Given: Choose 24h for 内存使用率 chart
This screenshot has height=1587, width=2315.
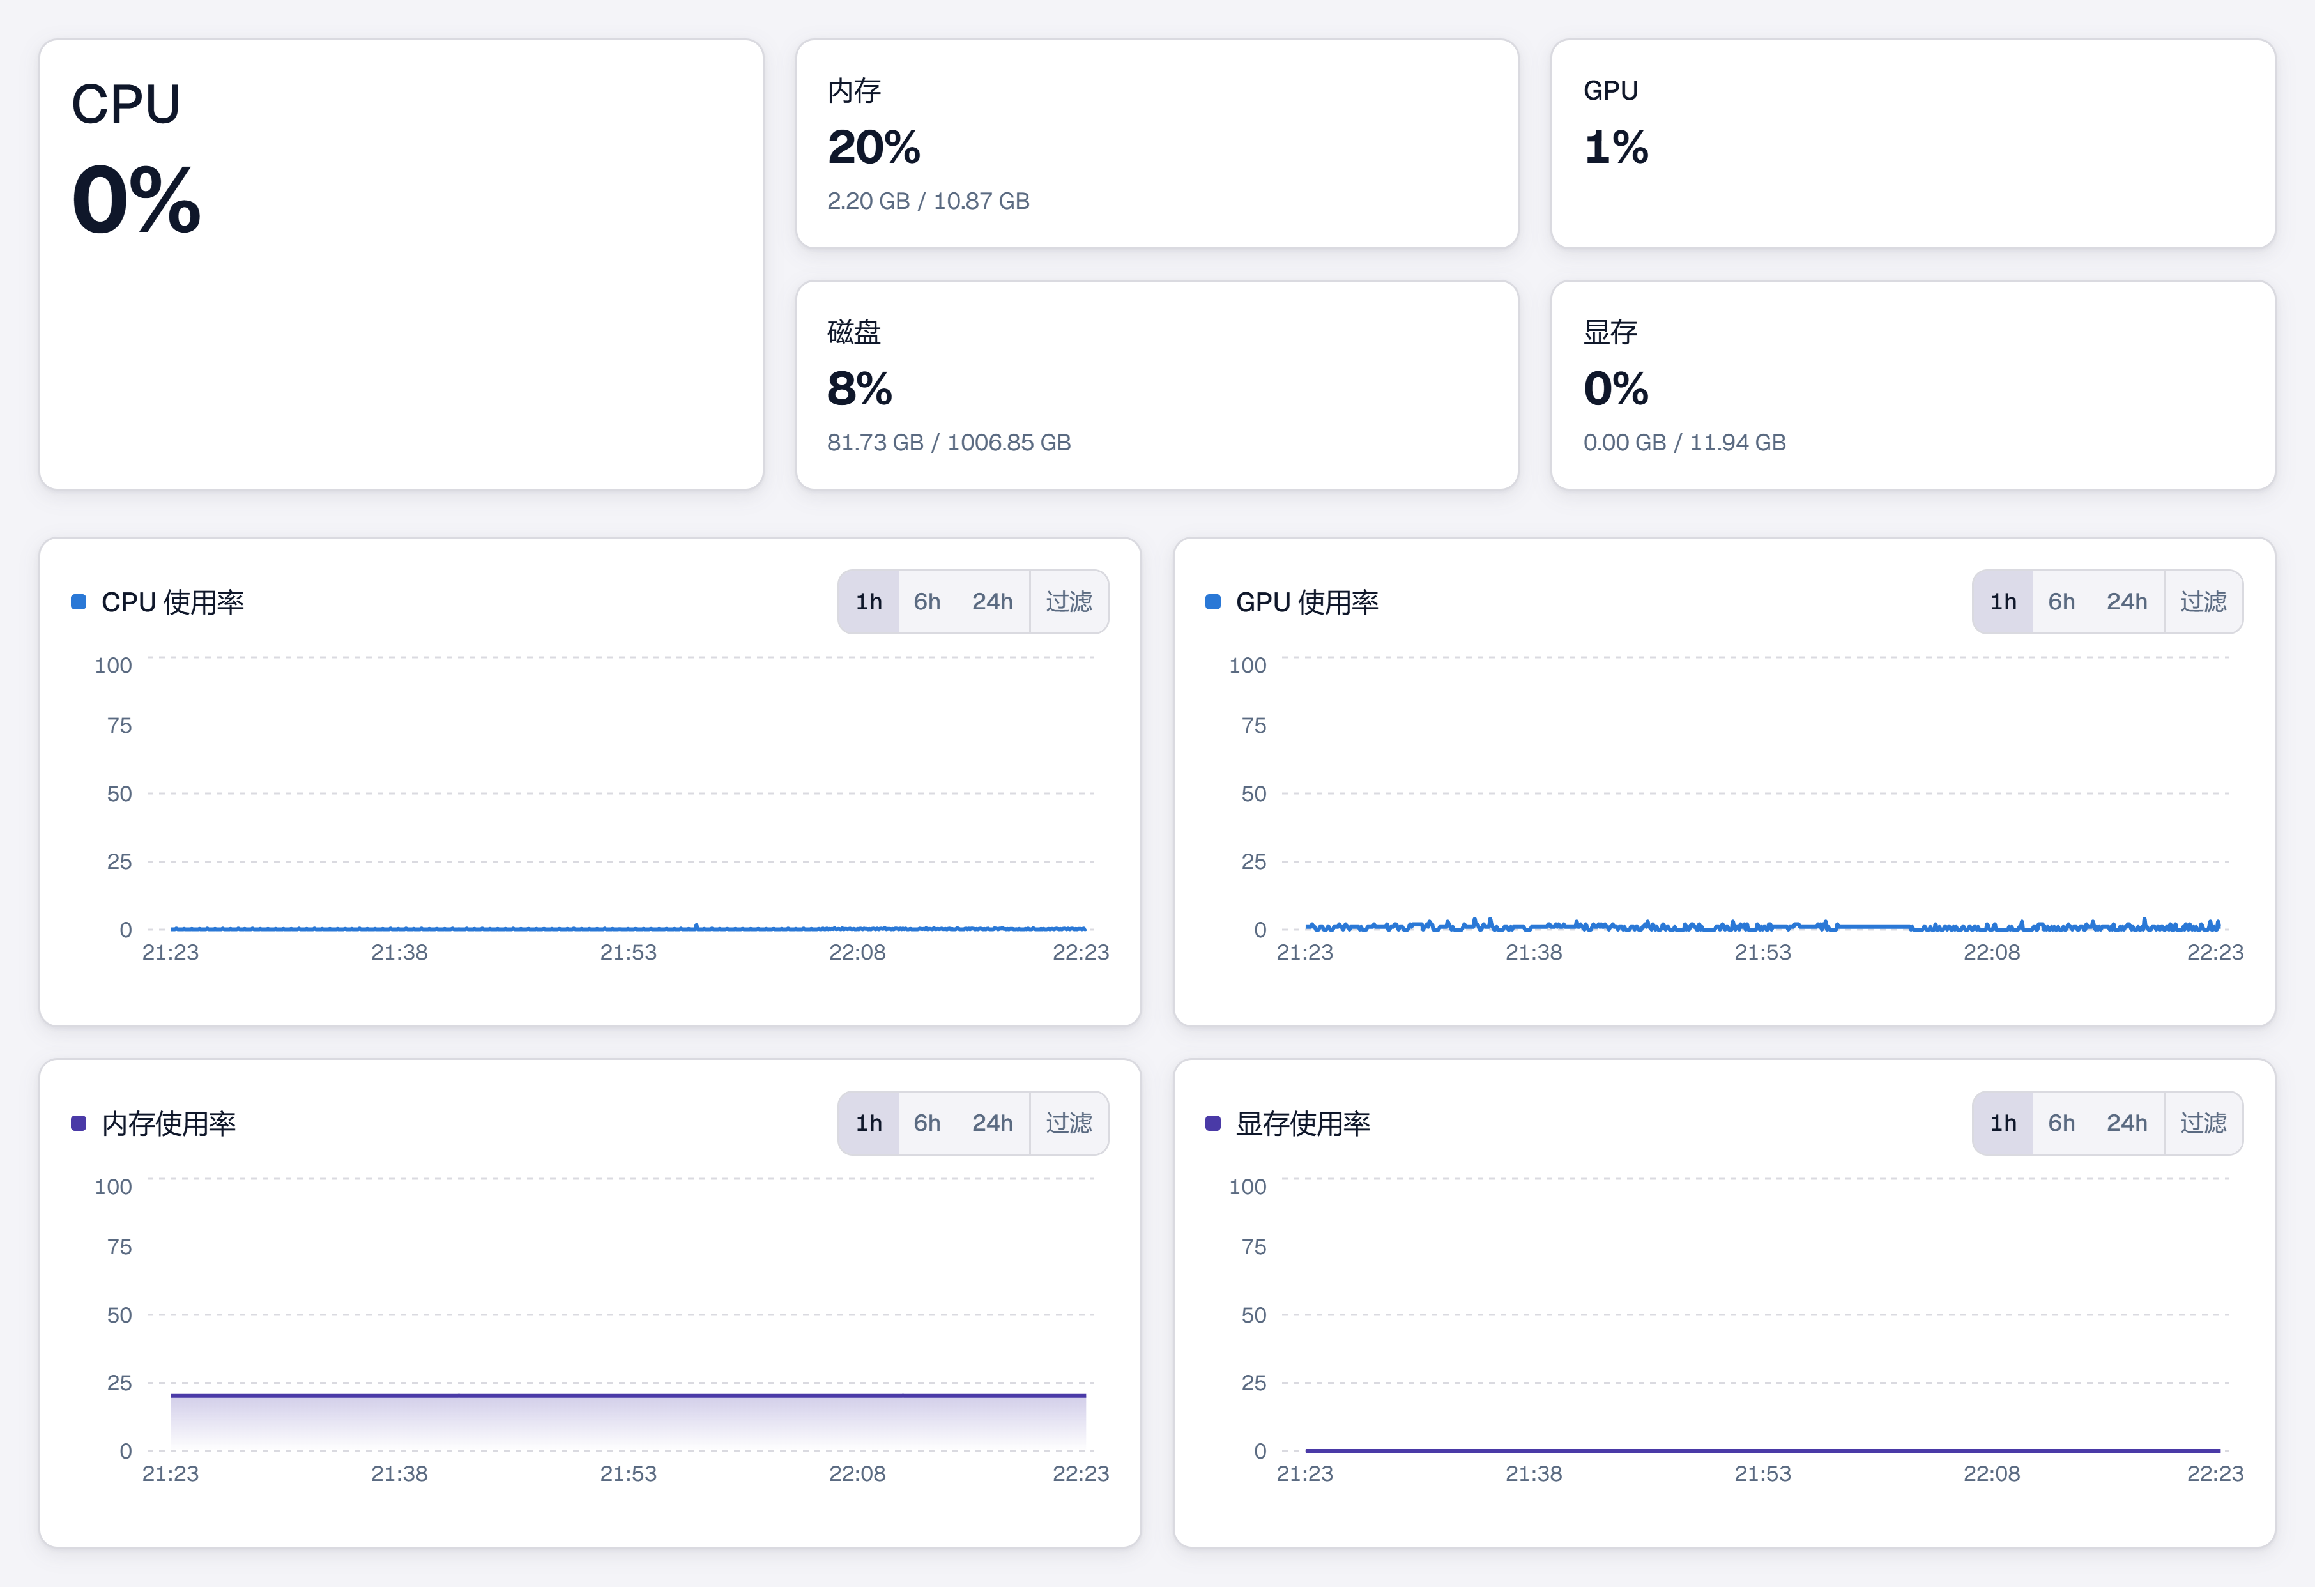Looking at the screenshot, I should pos(992,1123).
